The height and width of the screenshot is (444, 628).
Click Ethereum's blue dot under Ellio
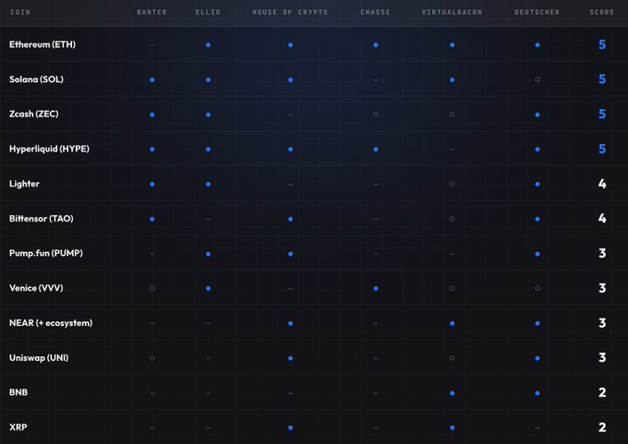point(209,45)
